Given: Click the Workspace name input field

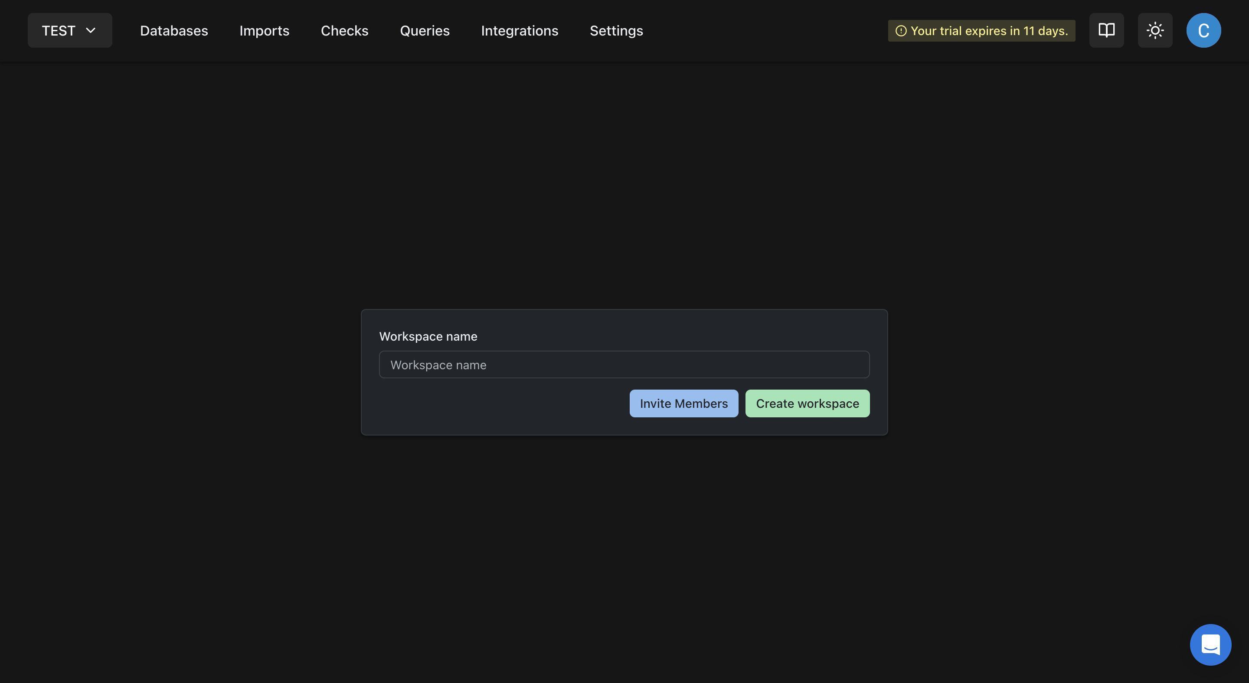Looking at the screenshot, I should [624, 364].
